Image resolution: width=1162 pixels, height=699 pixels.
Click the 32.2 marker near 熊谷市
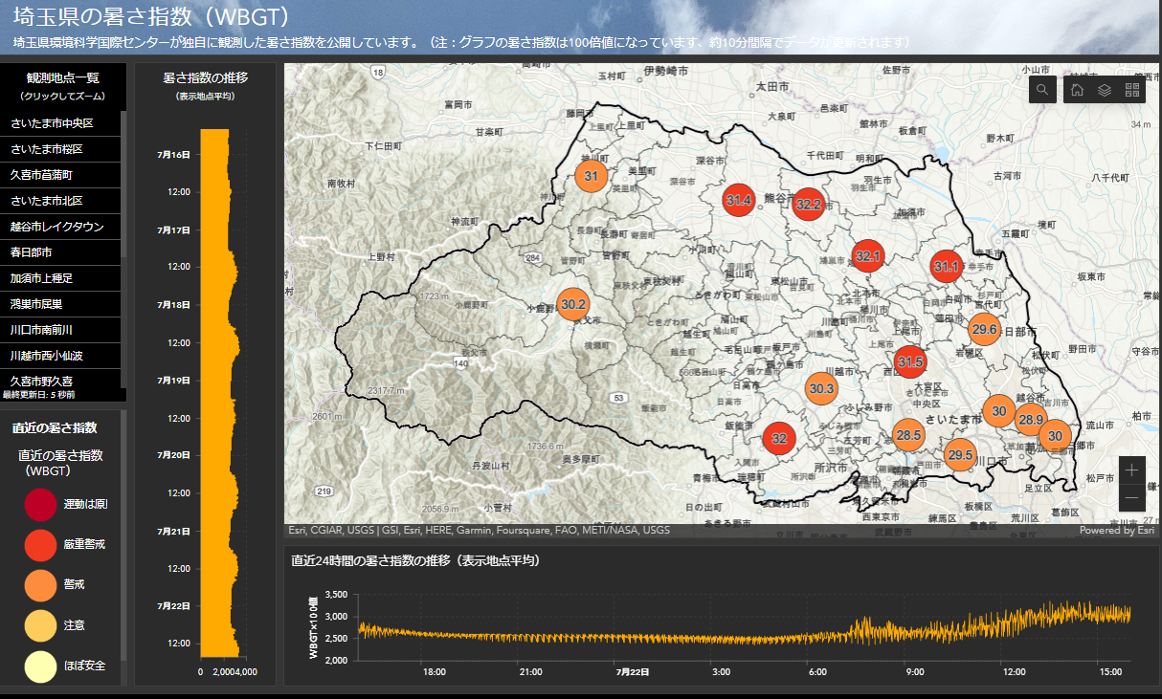coord(809,204)
